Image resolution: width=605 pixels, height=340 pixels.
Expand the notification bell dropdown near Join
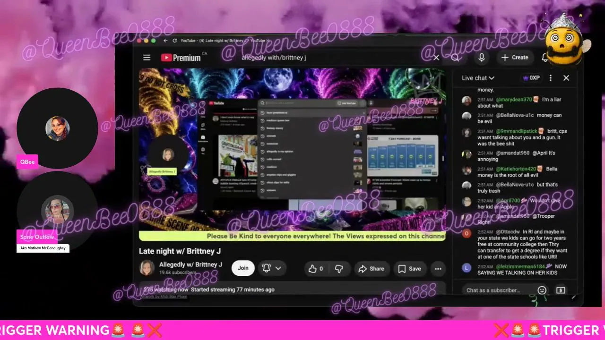[x=272, y=268]
